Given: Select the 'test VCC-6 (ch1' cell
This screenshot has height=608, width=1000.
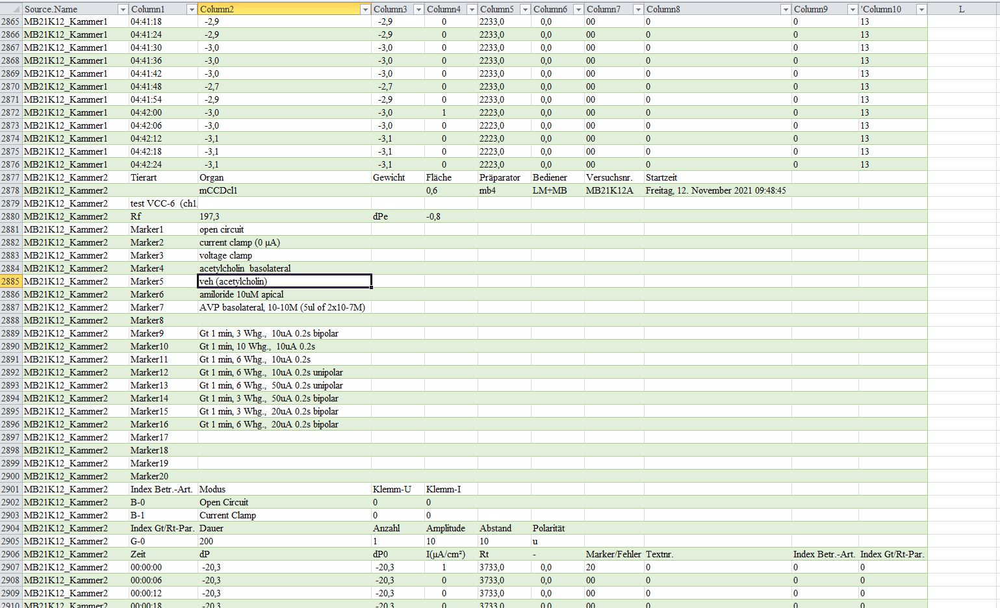Looking at the screenshot, I should tap(163, 203).
